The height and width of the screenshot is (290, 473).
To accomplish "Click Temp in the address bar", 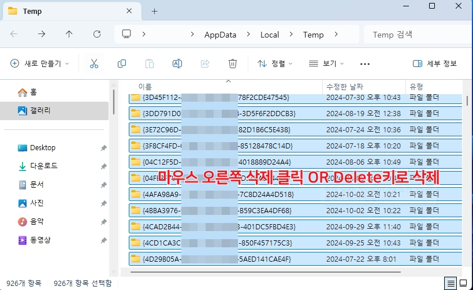I will [x=314, y=35].
